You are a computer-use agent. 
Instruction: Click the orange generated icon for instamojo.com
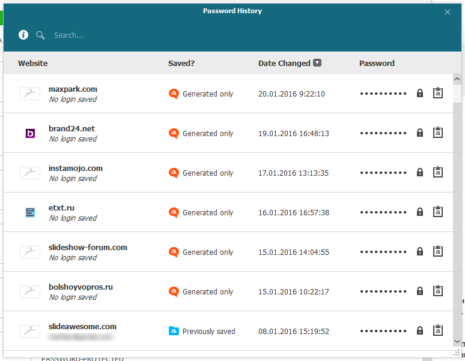(174, 173)
